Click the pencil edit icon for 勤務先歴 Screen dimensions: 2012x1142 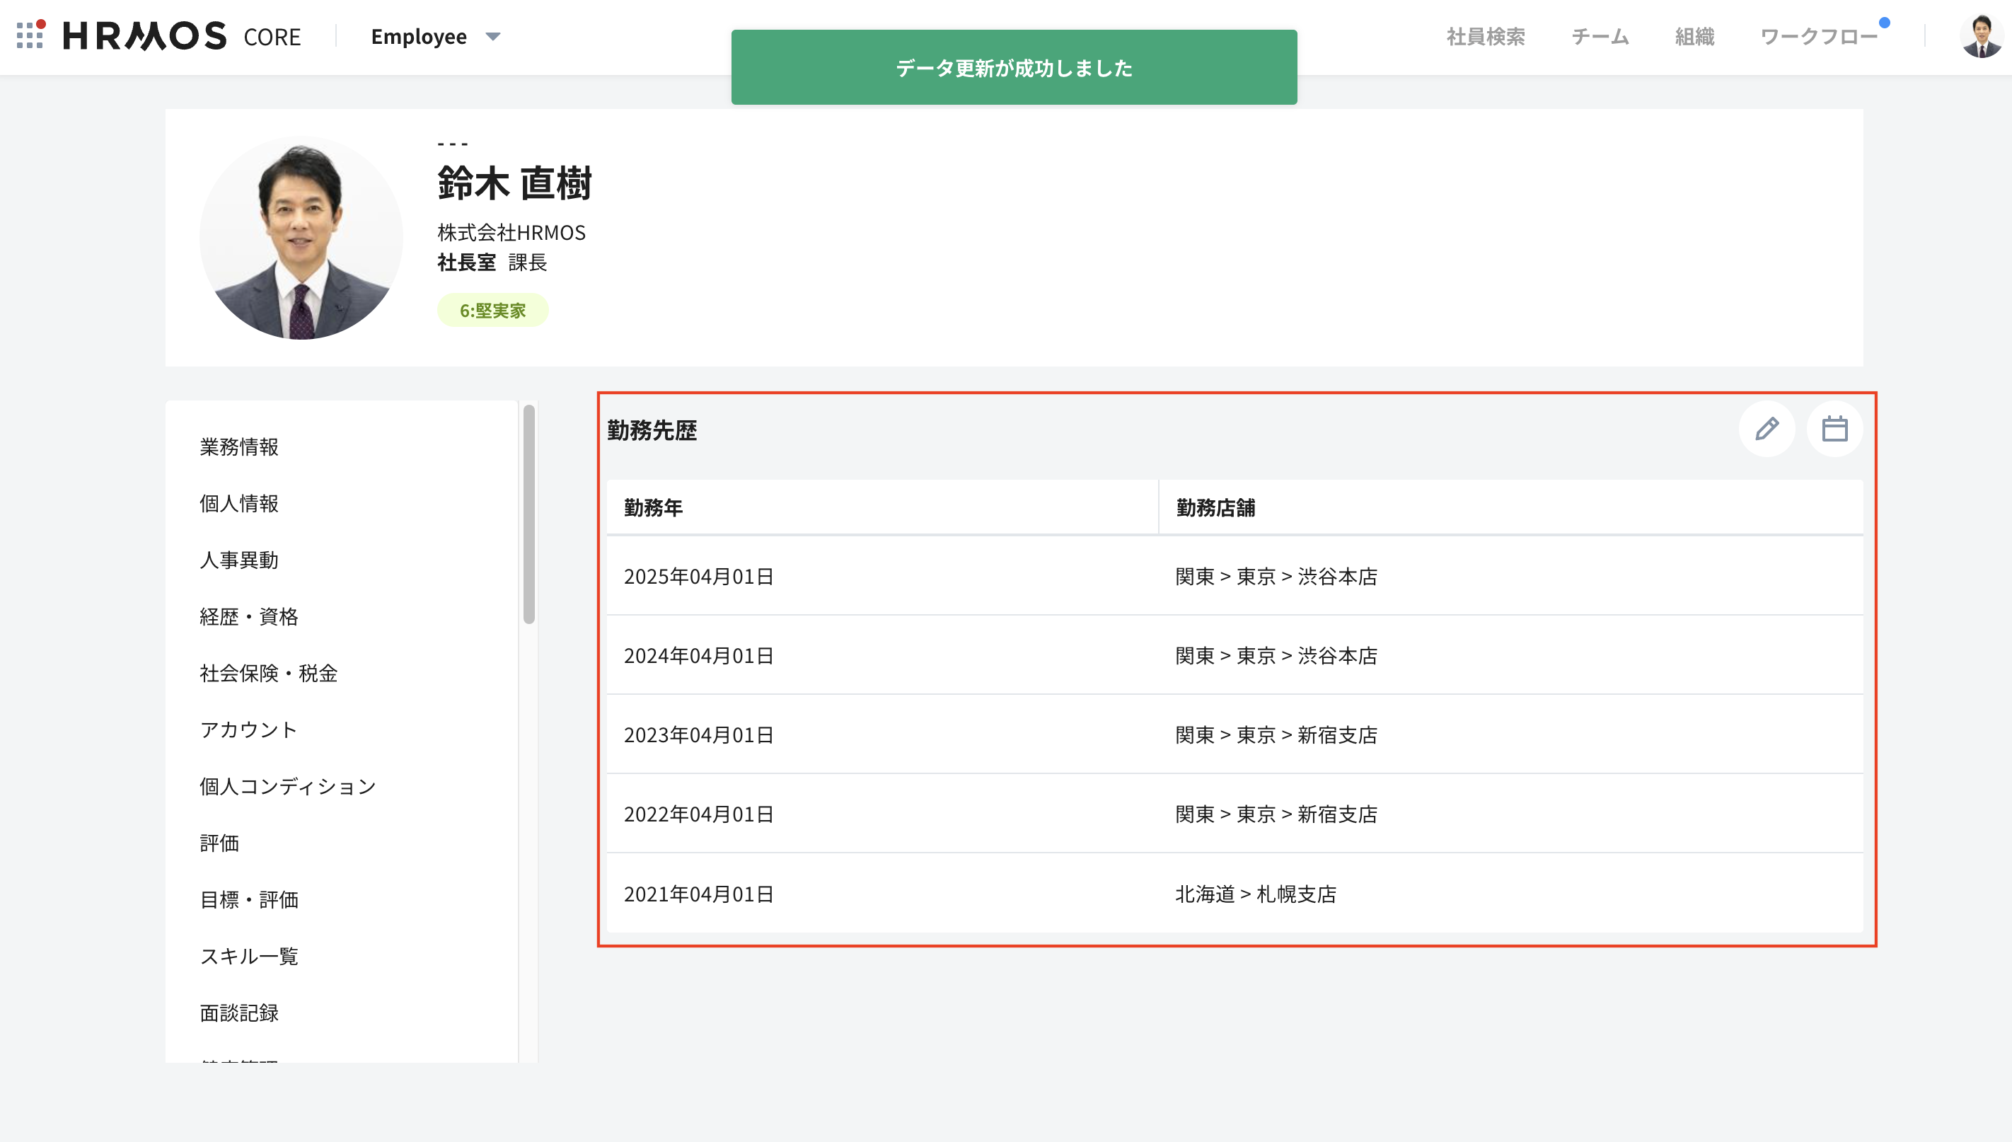(x=1767, y=429)
